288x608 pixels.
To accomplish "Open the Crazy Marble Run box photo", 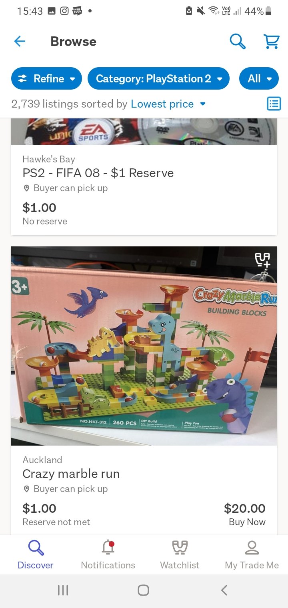I will [144, 346].
